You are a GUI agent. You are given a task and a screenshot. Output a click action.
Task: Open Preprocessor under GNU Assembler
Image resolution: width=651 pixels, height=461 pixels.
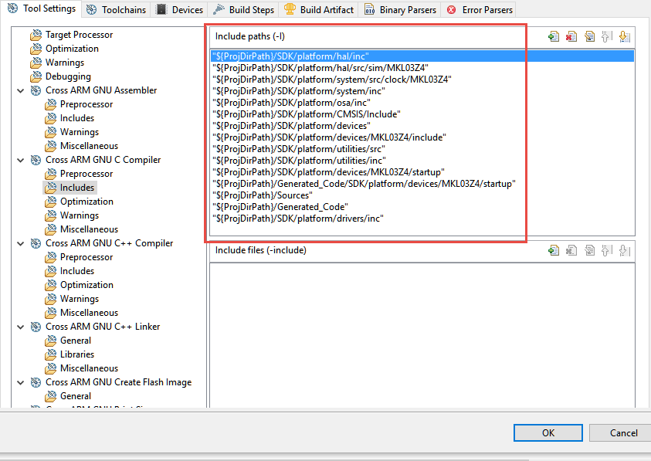[86, 104]
